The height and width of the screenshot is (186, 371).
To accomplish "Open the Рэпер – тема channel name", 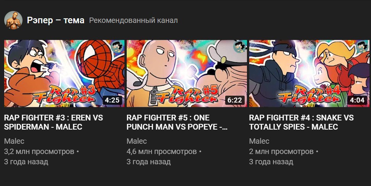I will pyautogui.click(x=56, y=20).
